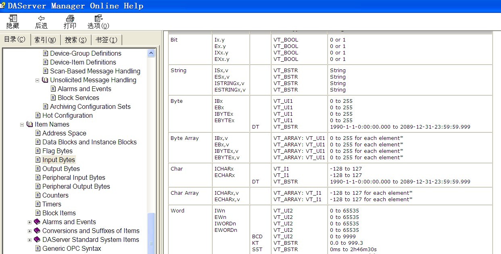The width and height of the screenshot is (501, 254).
Task: Open Scan-Based Message Handling topic
Action: tap(95, 71)
